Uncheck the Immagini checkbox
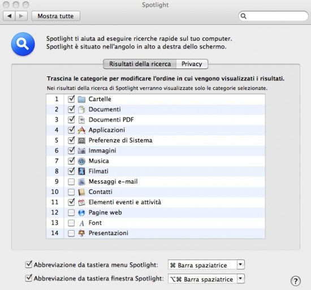The image size is (311, 290). [x=71, y=150]
